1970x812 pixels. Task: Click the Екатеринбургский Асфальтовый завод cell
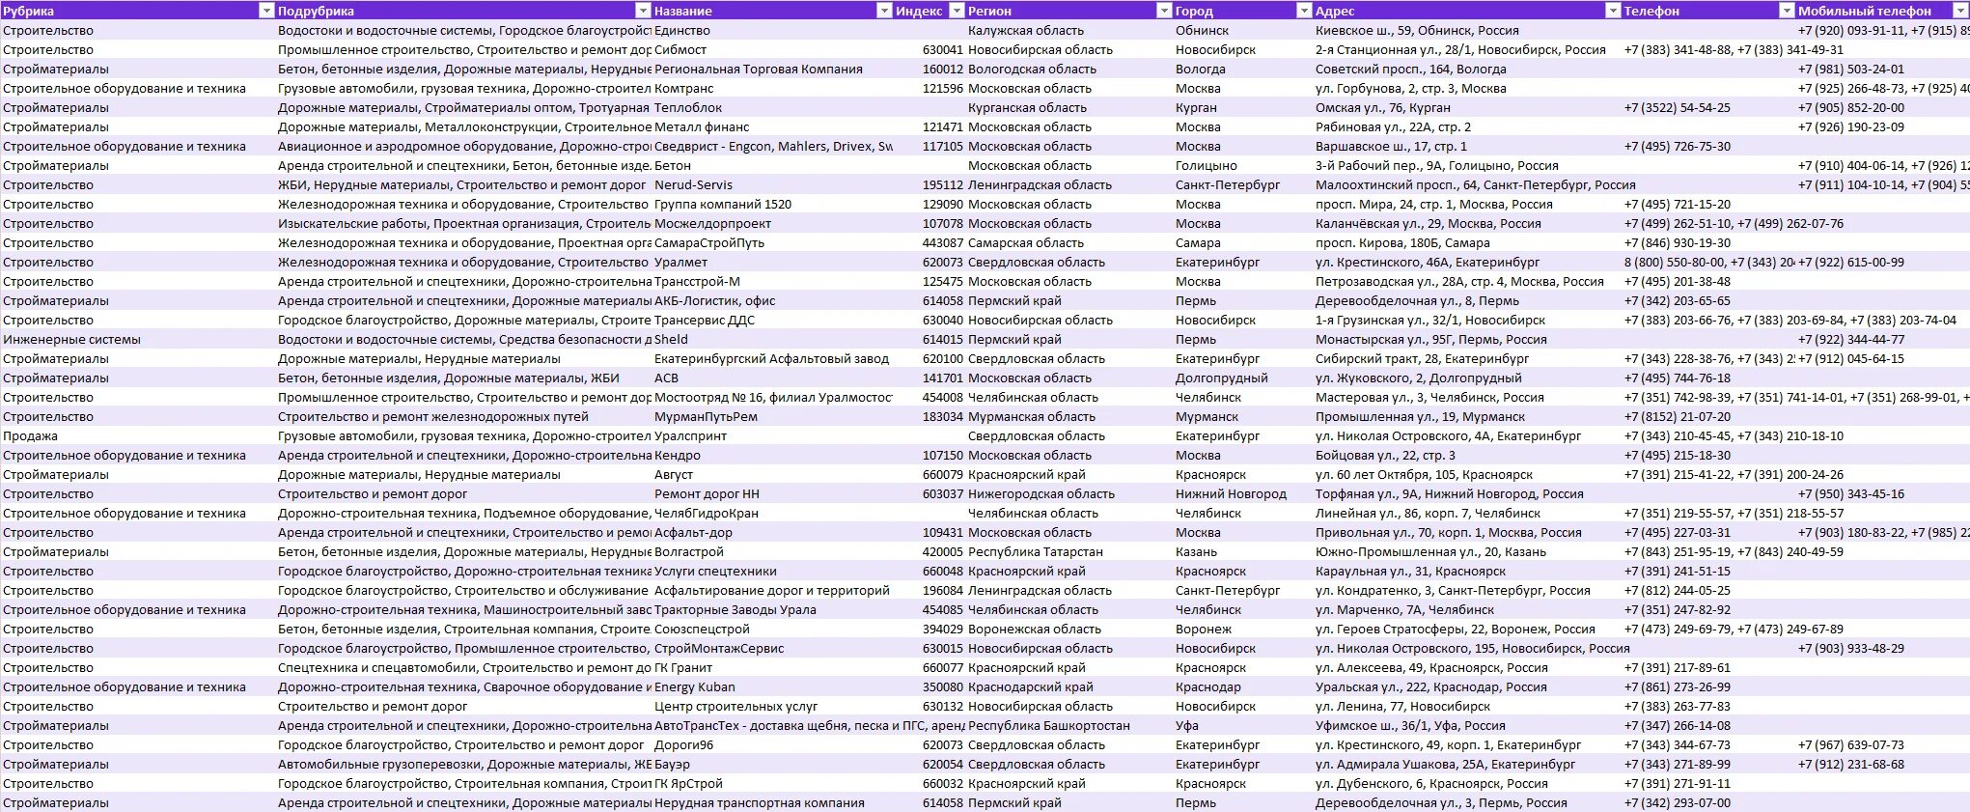pos(772,358)
